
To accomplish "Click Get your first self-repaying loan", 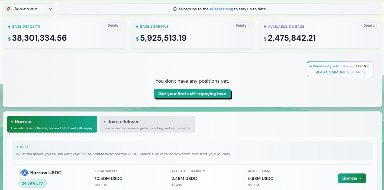I will (x=192, y=94).
